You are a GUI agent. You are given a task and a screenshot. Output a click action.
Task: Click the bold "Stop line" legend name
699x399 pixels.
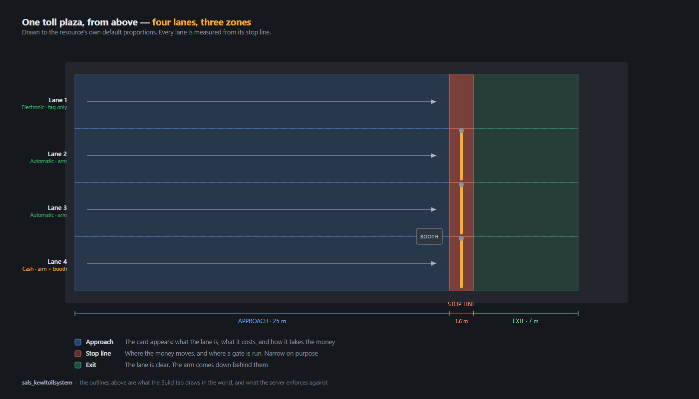click(x=98, y=354)
